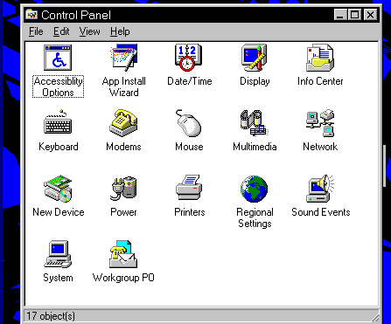Viewport: 391px width, 324px height.
Task: Click the Workgroup PO mail icon
Action: point(123,254)
